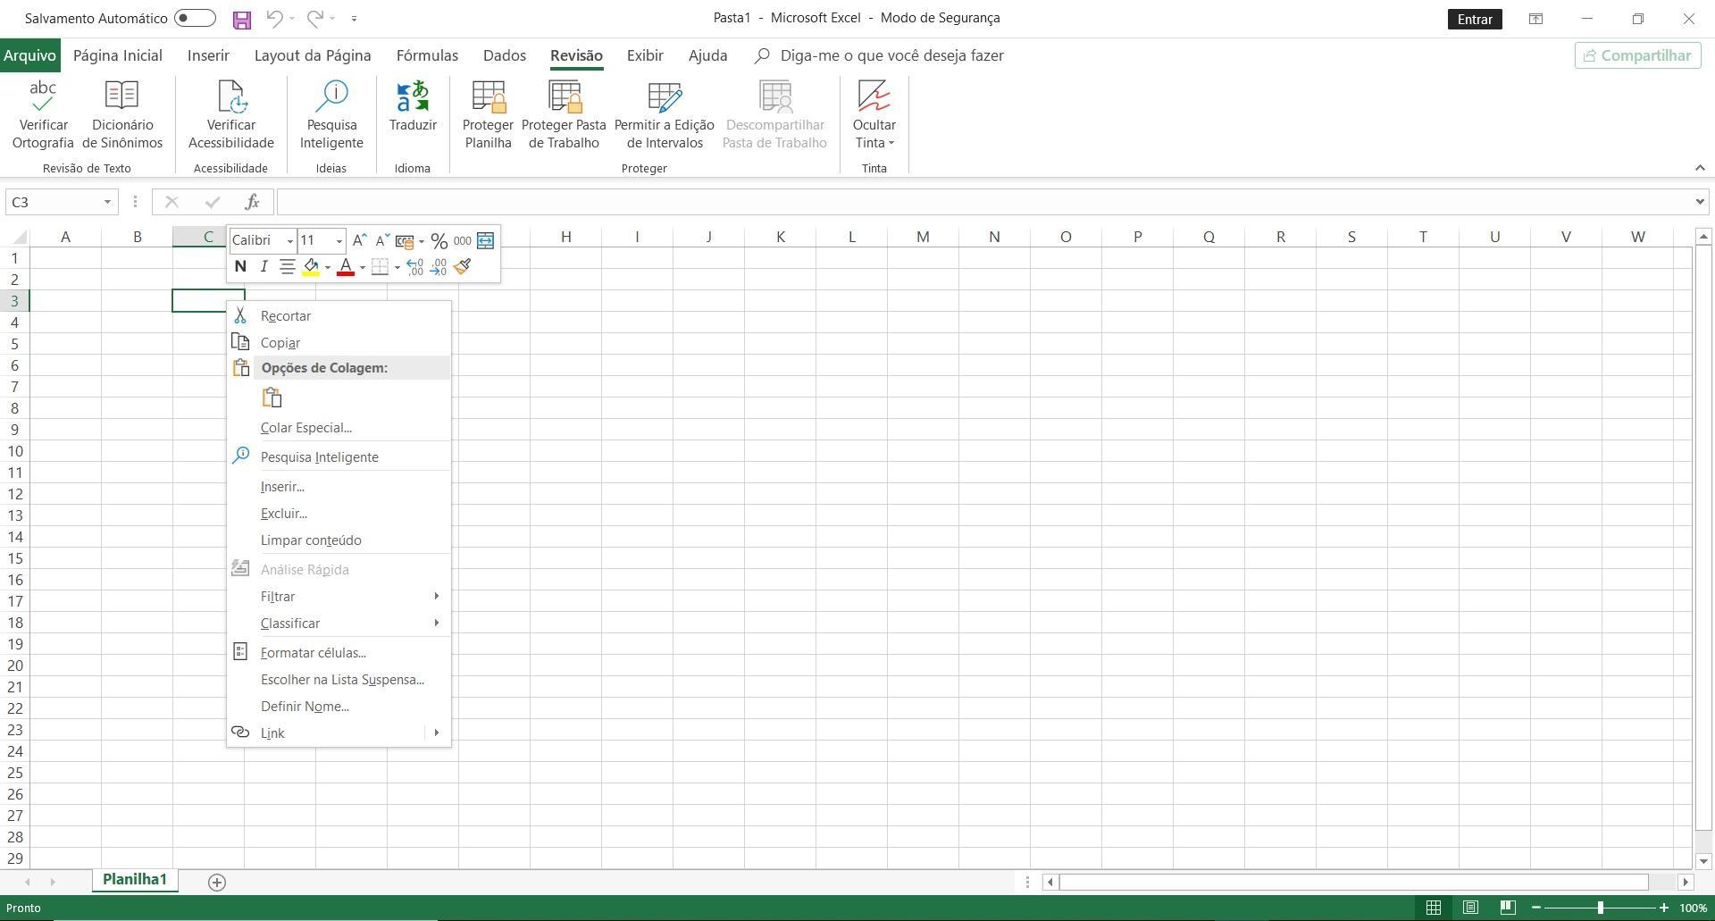Click the Redo arrow icon

[x=314, y=18]
